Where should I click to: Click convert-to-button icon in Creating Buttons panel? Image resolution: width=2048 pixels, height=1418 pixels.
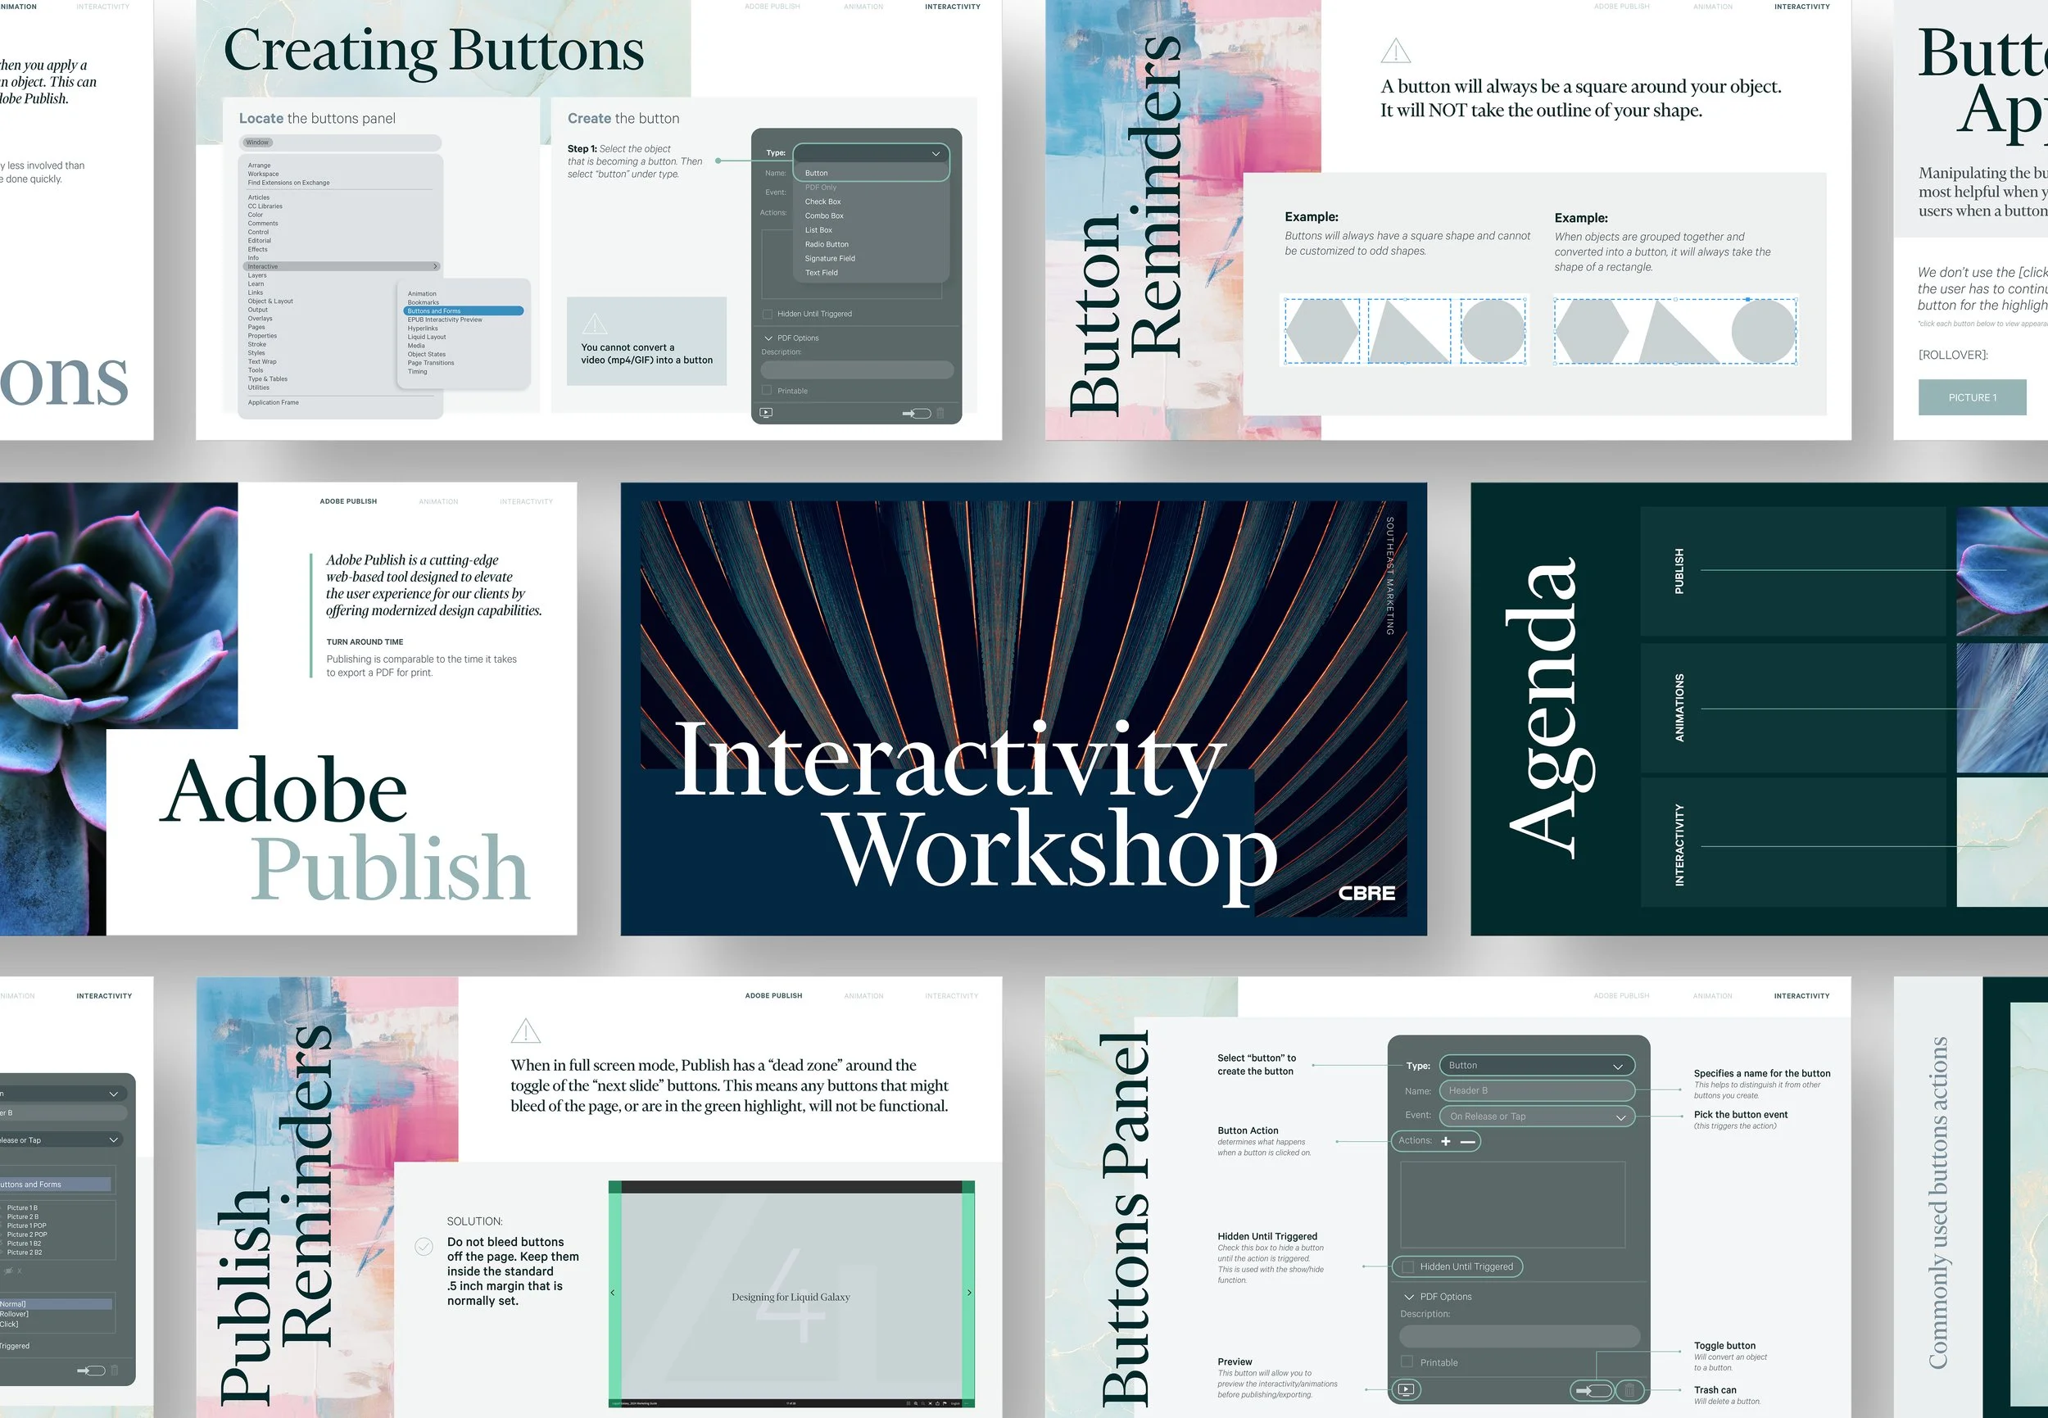pos(917,413)
